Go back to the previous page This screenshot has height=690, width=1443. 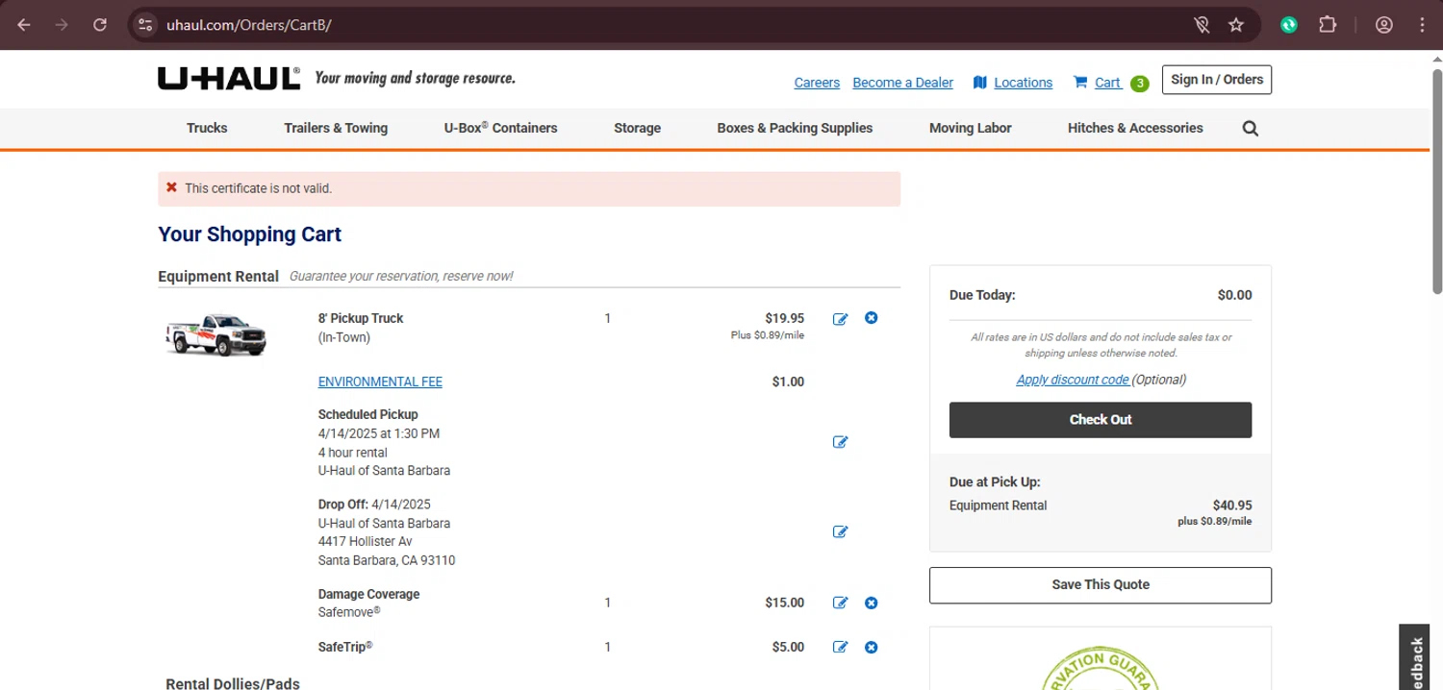[x=24, y=25]
